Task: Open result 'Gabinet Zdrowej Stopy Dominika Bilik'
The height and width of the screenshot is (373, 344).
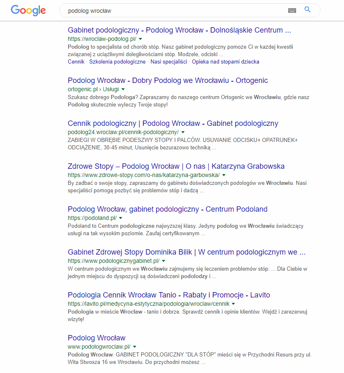Action: tap(187, 252)
